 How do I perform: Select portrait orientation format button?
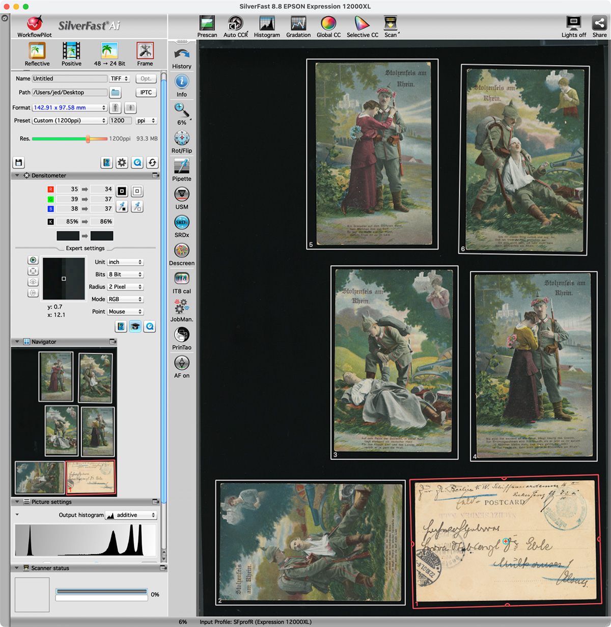[x=116, y=107]
